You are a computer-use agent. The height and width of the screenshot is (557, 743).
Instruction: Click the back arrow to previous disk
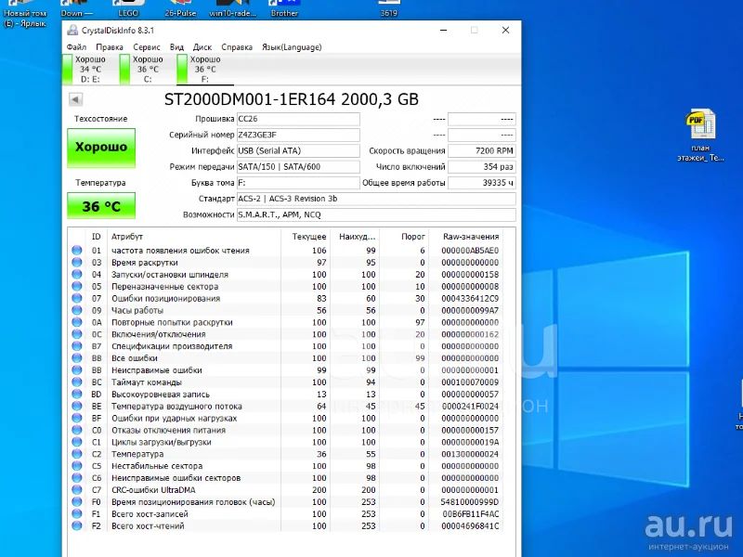point(75,99)
